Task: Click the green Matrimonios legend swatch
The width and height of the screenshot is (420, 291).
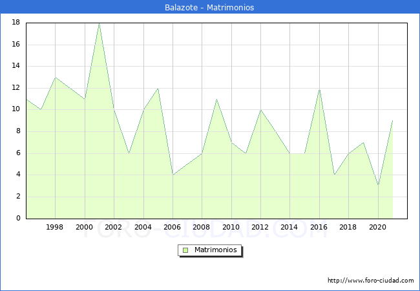Action: (x=185, y=250)
